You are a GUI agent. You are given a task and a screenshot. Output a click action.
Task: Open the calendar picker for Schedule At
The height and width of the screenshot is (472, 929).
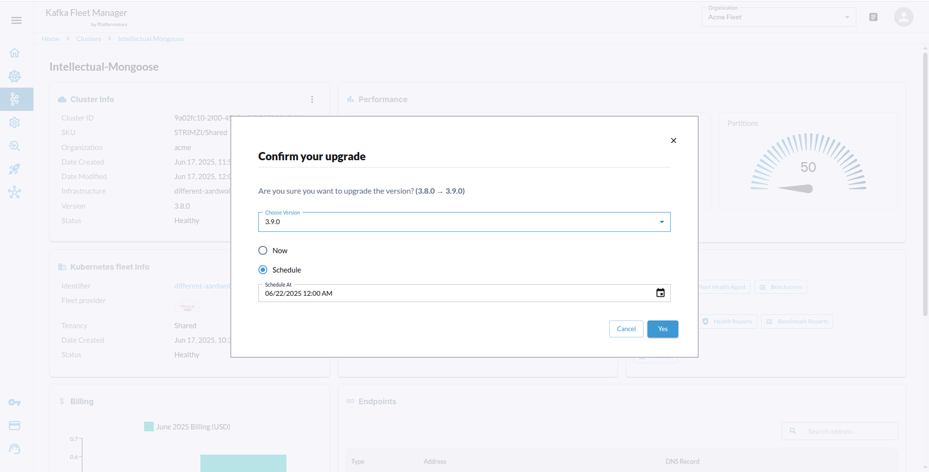(x=660, y=293)
